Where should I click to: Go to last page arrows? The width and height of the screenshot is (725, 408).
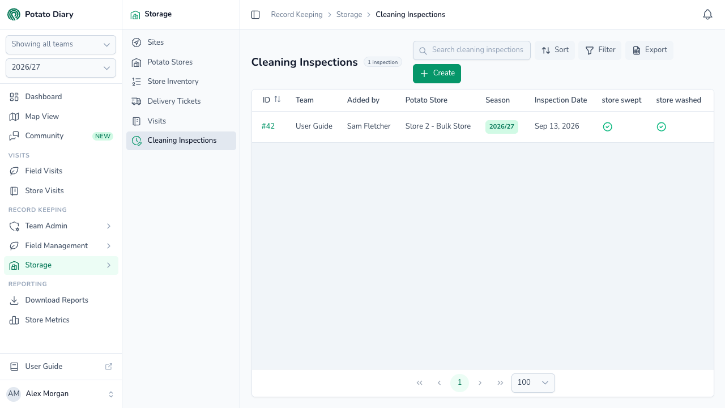(500, 382)
